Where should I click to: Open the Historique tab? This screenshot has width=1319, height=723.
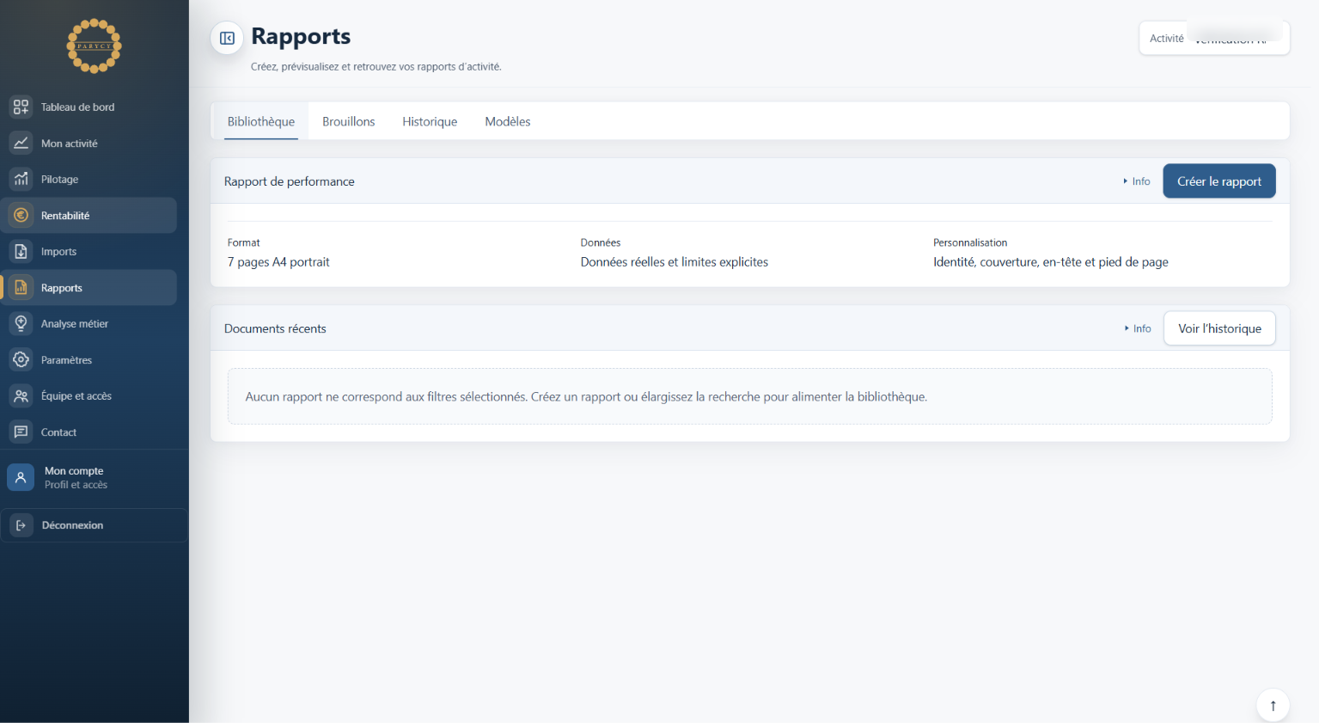430,121
